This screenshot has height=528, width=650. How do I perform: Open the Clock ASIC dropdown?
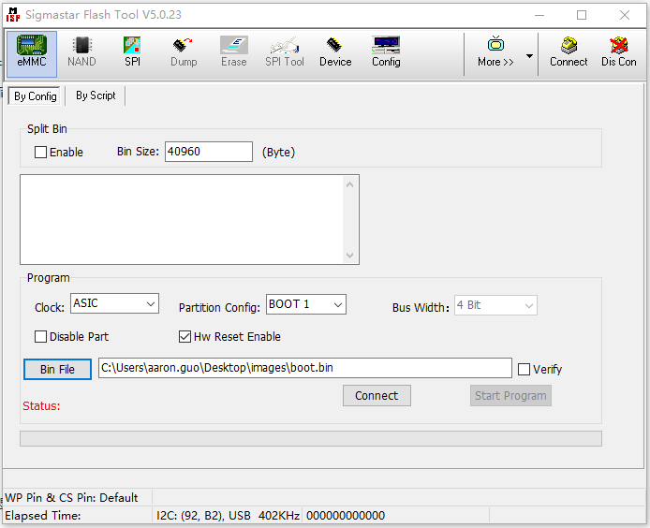pyautogui.click(x=114, y=304)
